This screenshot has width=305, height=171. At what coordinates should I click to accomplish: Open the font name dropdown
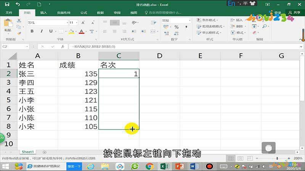pos(67,23)
